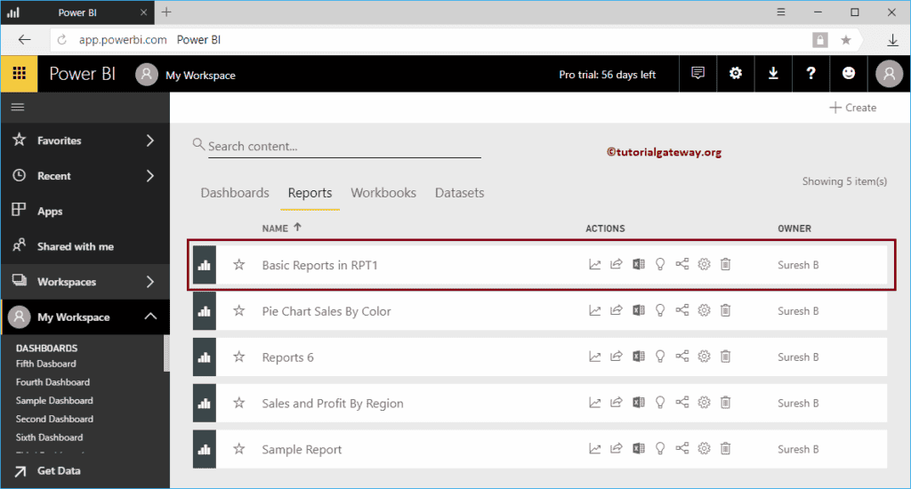The height and width of the screenshot is (489, 911).
Task: Open the Pie Chart Sales By Color report
Action: point(327,311)
